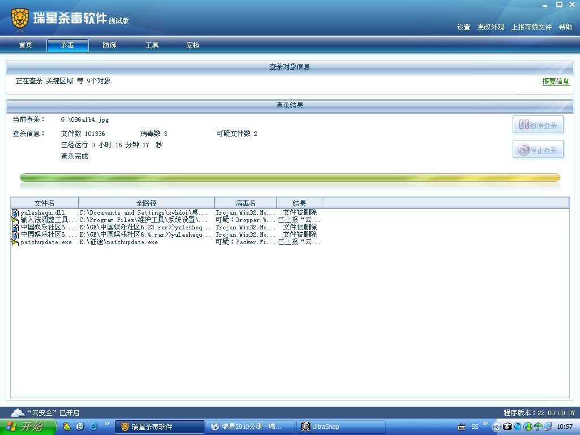Click the 10:57 taskbar clock
The image size is (580, 435).
click(x=565, y=427)
